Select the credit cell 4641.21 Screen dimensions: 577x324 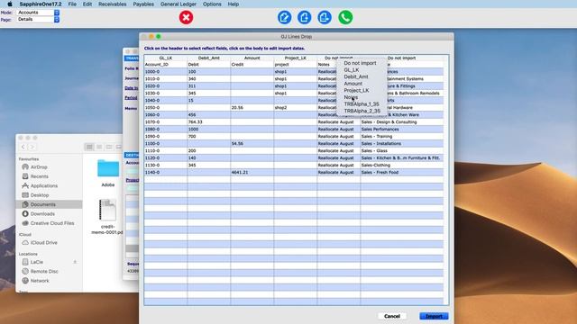click(x=252, y=172)
